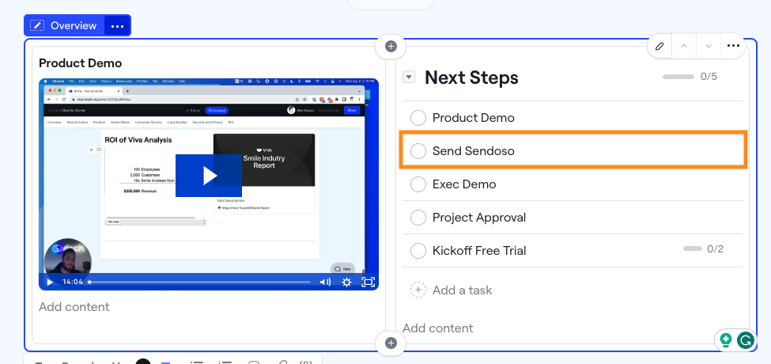Open the Project Approval task label
Viewport: 771px width, 364px height.
[479, 218]
